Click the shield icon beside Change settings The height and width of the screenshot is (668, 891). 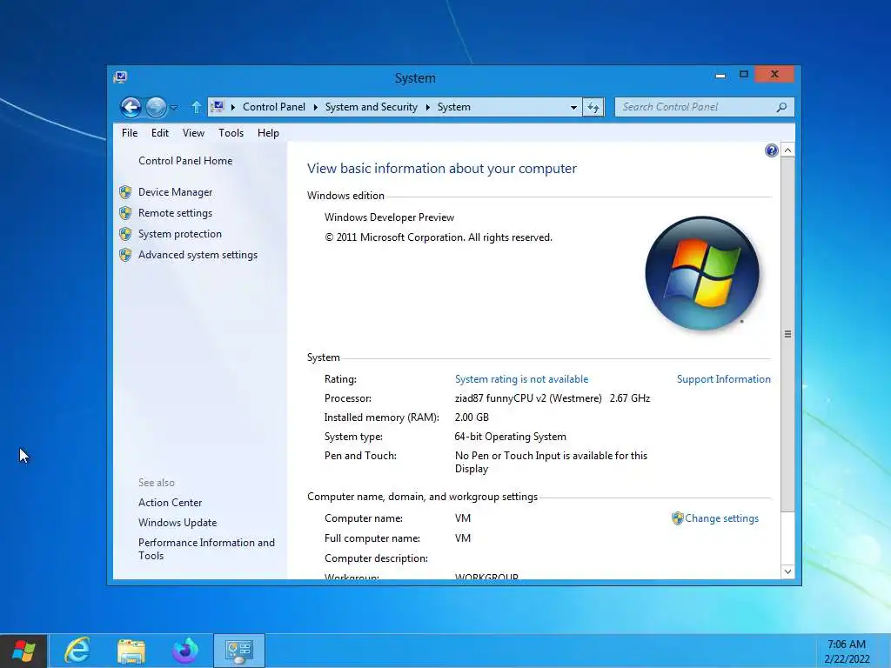677,518
